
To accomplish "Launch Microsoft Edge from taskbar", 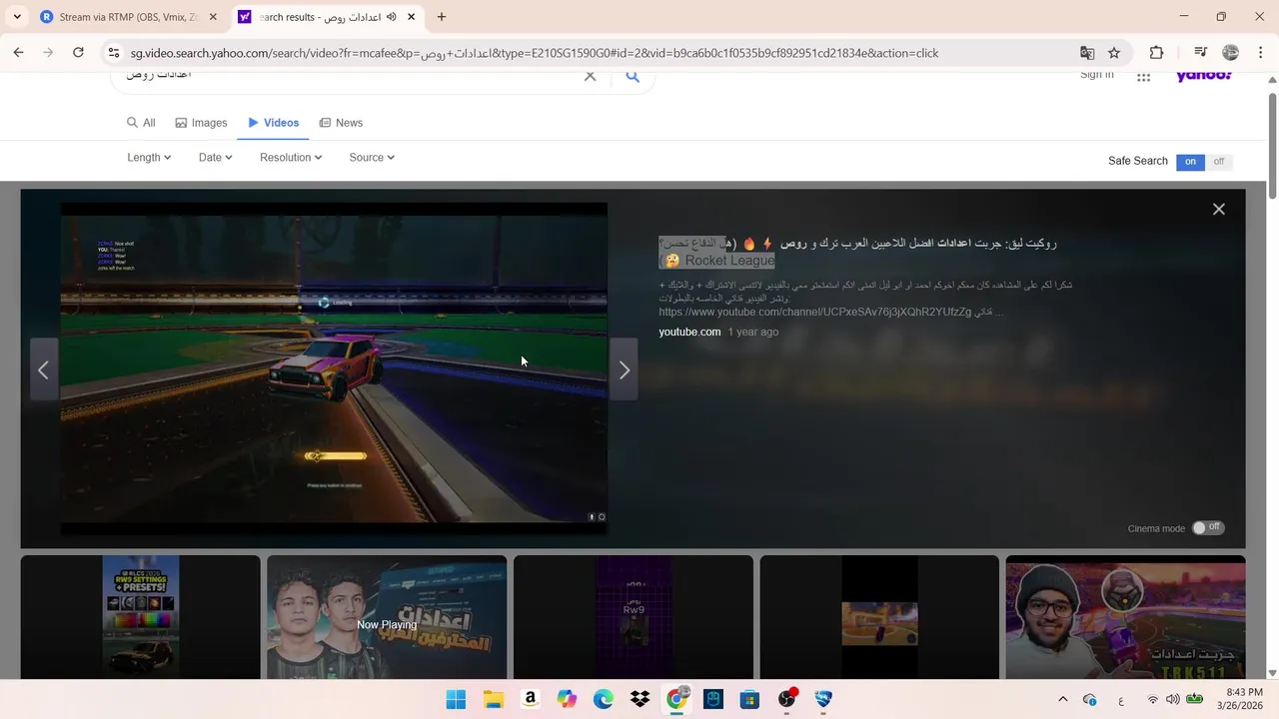I will tap(604, 699).
